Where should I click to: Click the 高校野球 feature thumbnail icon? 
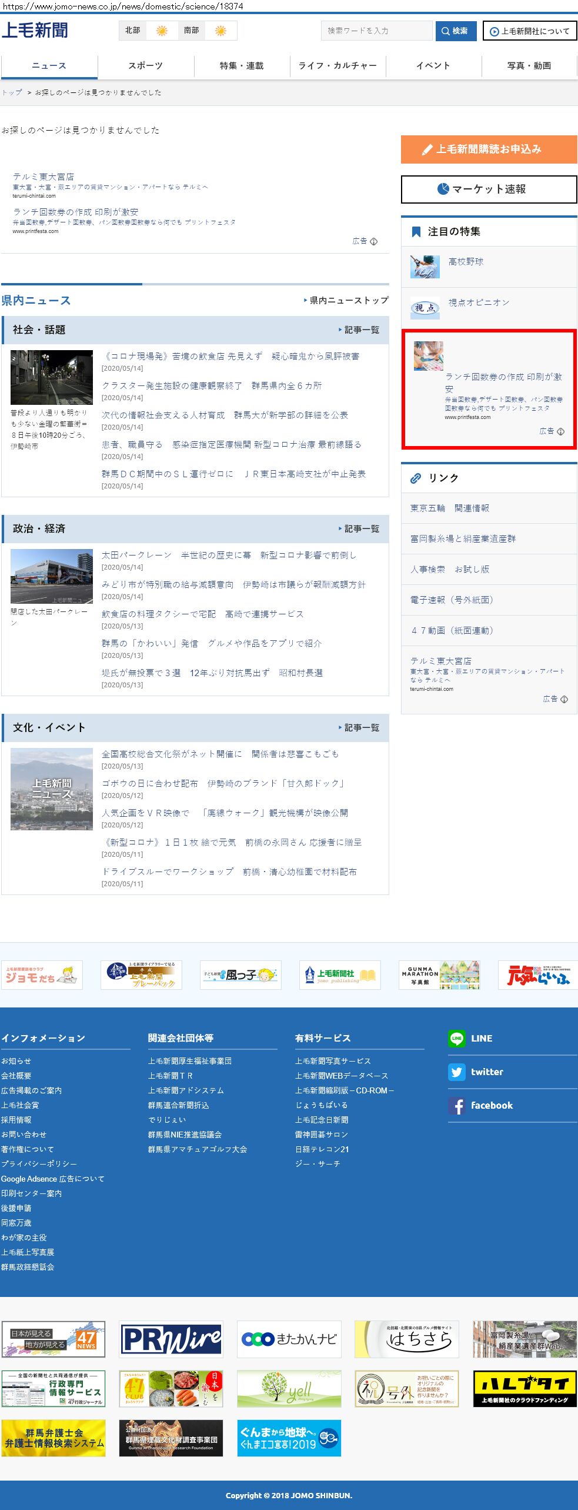pyautogui.click(x=425, y=267)
